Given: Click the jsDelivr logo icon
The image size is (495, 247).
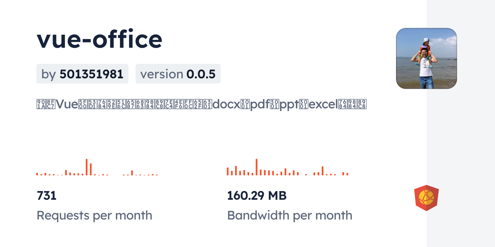Looking at the screenshot, I should pos(426,198).
